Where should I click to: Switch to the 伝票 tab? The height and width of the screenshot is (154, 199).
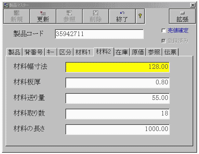[170, 52]
